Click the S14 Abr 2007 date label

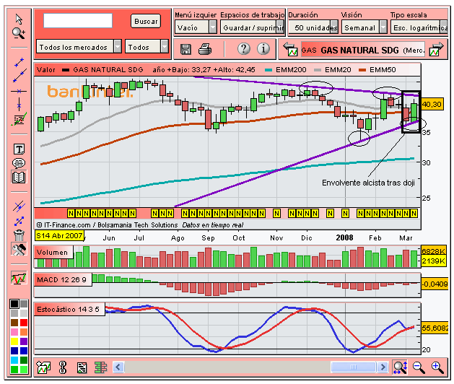[x=59, y=235]
